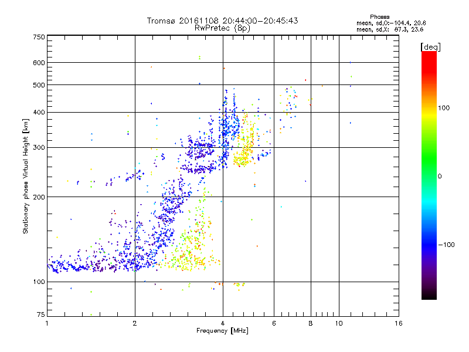Image resolution: width=469 pixels, height=352 pixels.
Task: Click the y-axis '750' tick label
Action: pos(39,37)
